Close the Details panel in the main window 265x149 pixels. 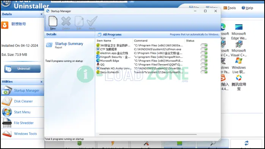41,14
